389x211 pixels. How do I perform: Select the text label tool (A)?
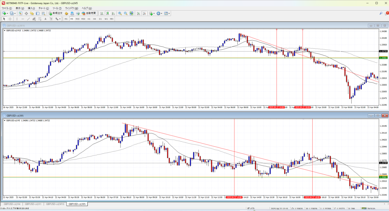point(45,19)
